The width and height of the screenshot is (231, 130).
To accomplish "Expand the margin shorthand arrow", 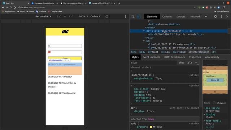I will tap(145, 92).
